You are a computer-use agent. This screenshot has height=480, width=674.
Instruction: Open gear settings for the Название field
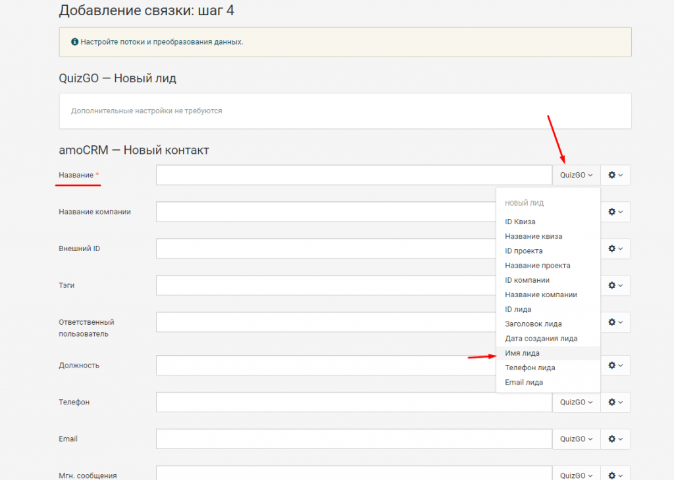click(615, 175)
